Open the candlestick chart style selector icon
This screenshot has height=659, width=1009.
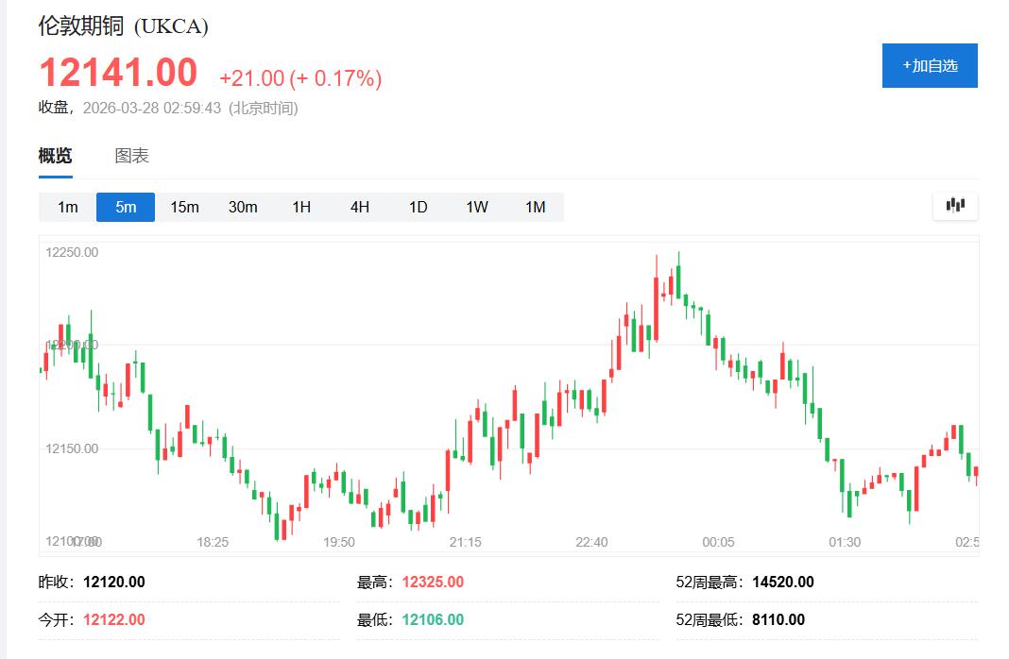point(954,205)
